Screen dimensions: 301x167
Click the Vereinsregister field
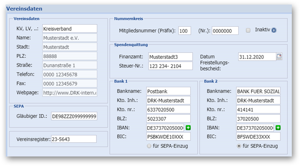click(74, 139)
